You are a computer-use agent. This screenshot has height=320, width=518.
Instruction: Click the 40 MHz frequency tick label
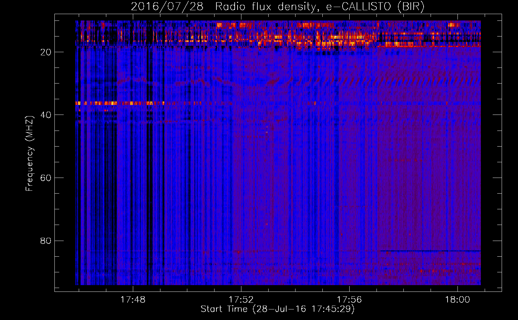46,115
